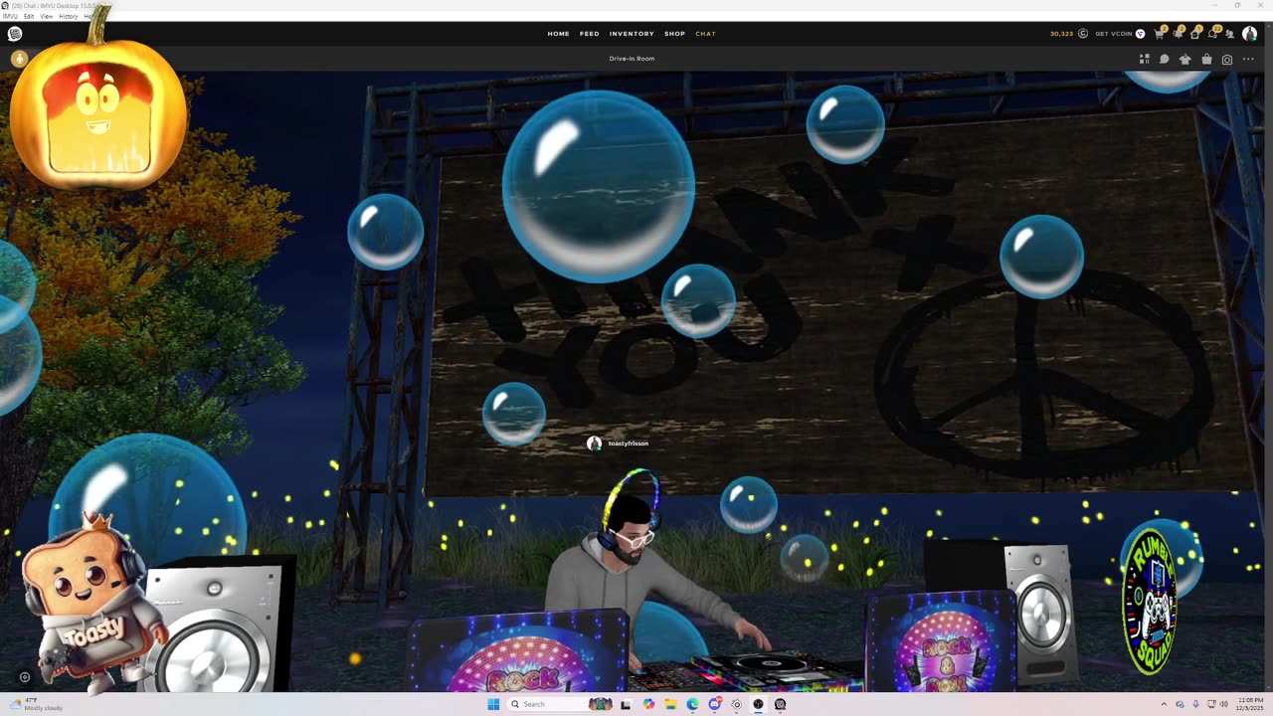Open the profile avatar picture
Image resolution: width=1273 pixels, height=716 pixels.
pos(1249,34)
